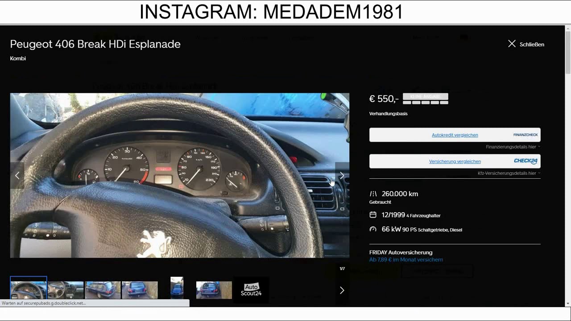This screenshot has height=321, width=571.
Task: Click the speedometer icon beside 66 kW
Action: [x=373, y=229]
